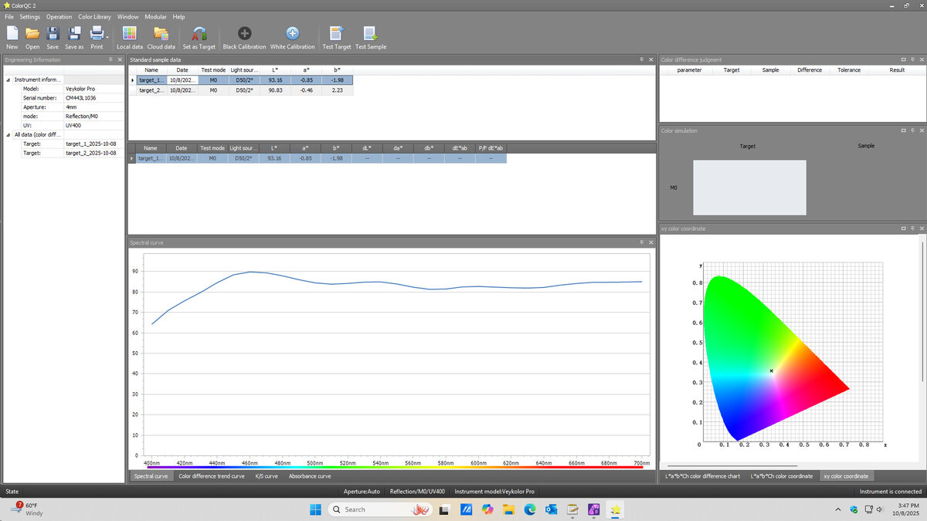
Task: Start Black Calibration
Action: coord(244,33)
